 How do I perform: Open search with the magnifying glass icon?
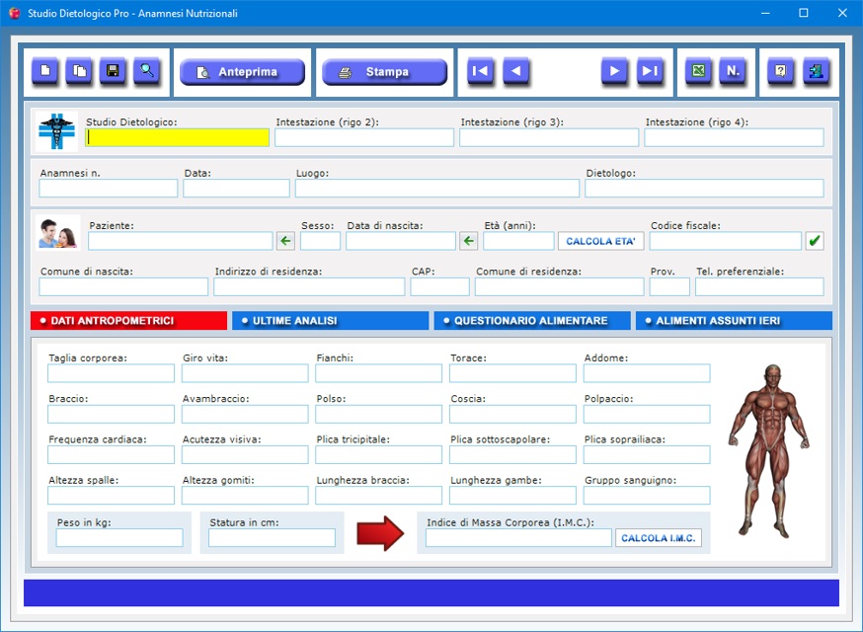coord(147,71)
